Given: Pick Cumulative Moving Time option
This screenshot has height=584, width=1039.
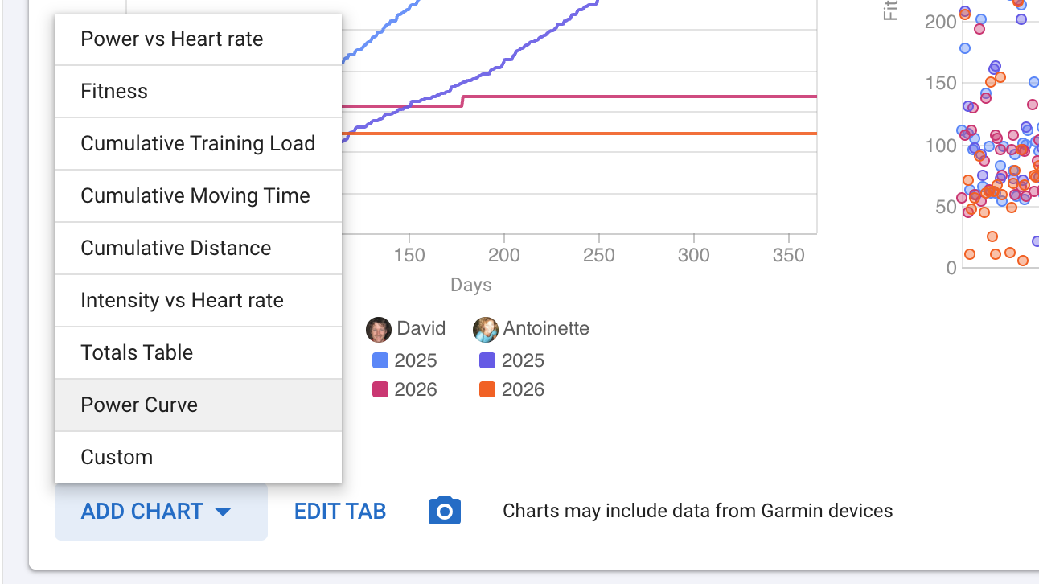Looking at the screenshot, I should click(x=195, y=196).
